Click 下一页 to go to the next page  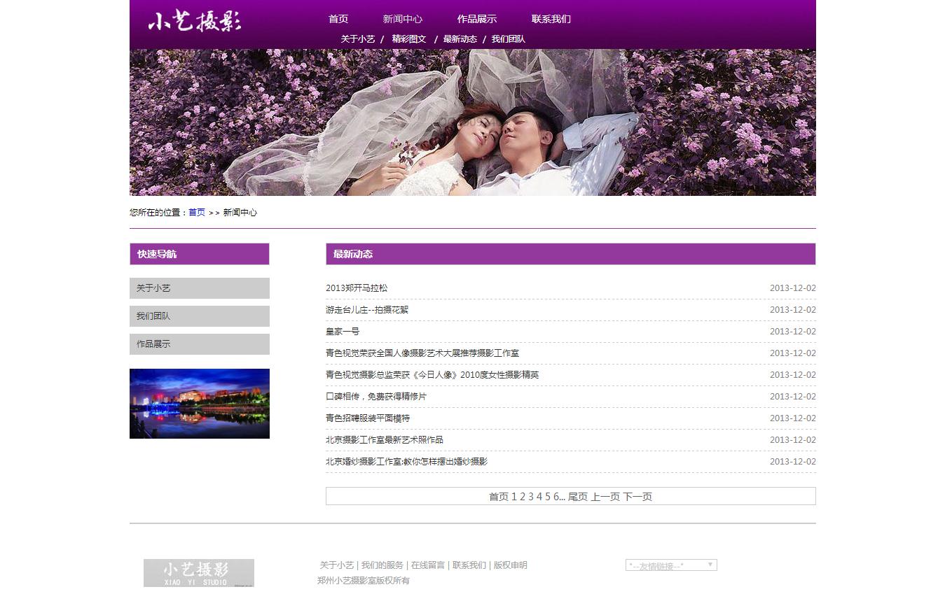637,497
